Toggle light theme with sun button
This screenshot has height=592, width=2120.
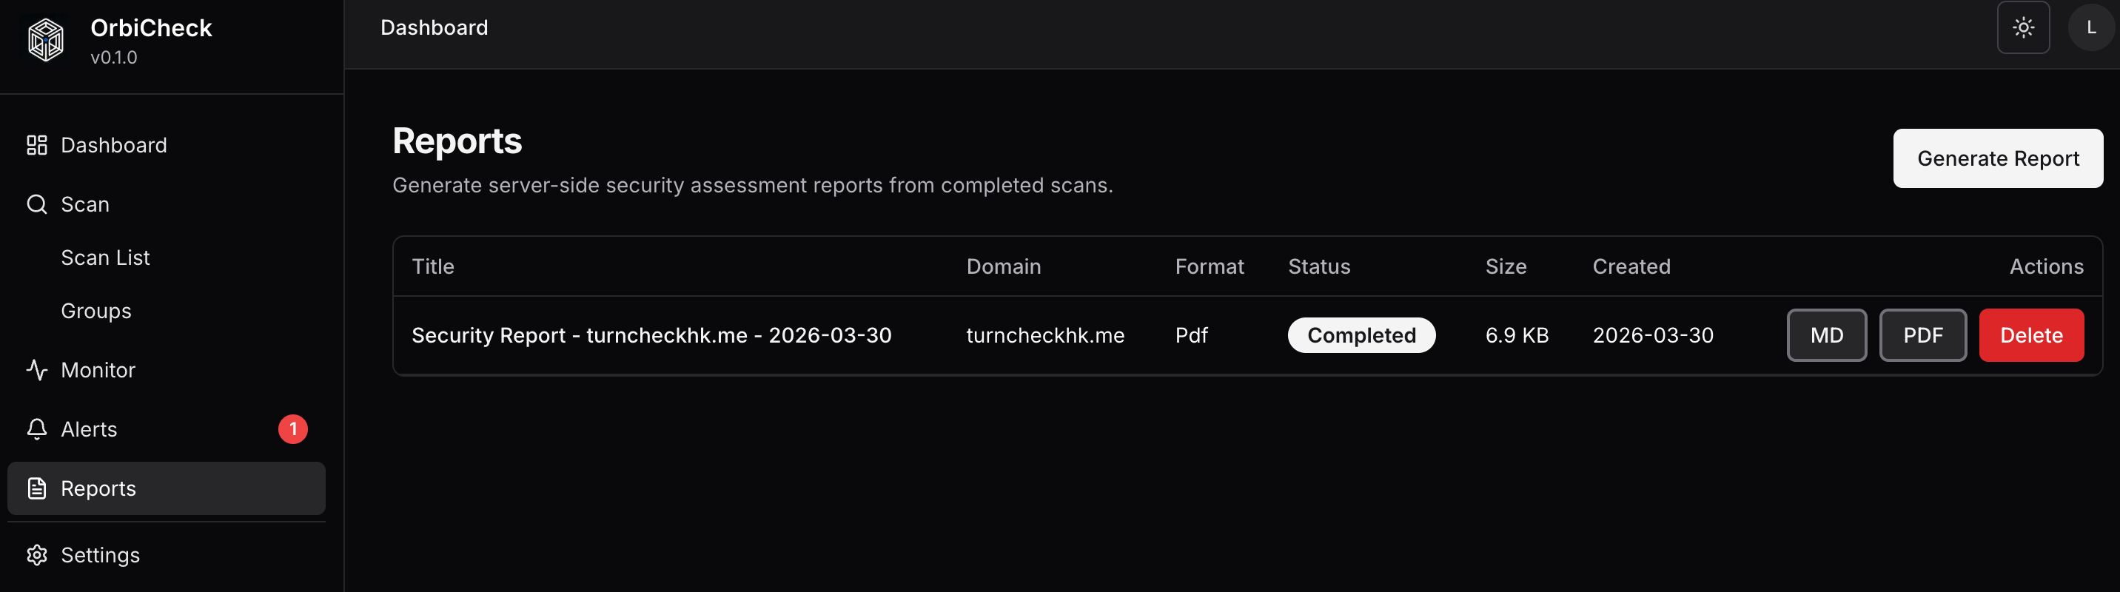(2023, 28)
